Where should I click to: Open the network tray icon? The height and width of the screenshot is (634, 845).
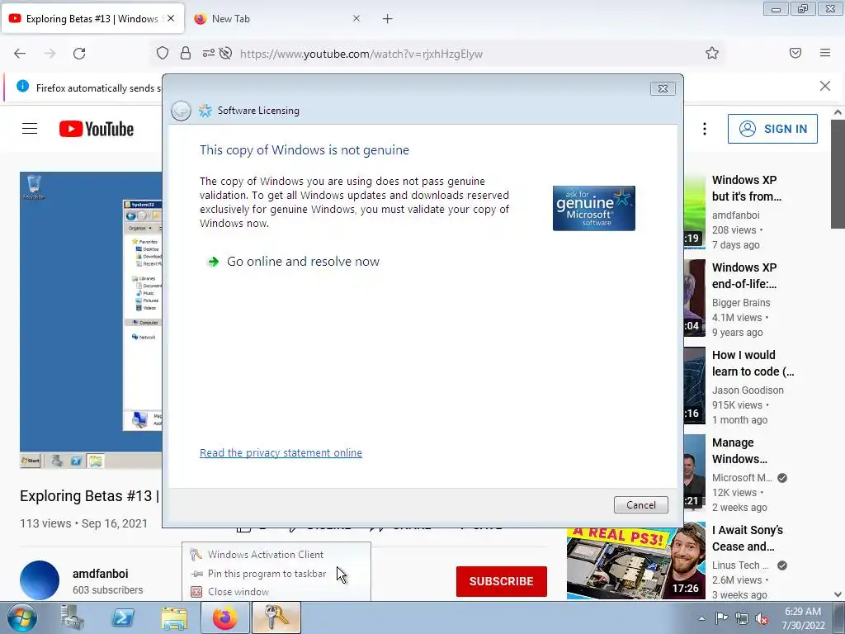[742, 618]
